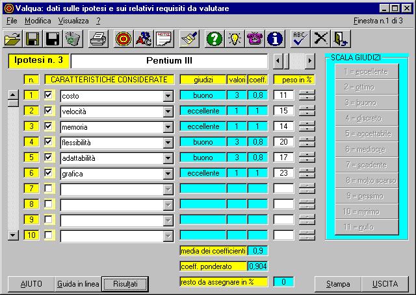Image resolution: width=416 pixels, height=295 pixels.
Task: Click the green question mark help icon
Action: click(214, 38)
